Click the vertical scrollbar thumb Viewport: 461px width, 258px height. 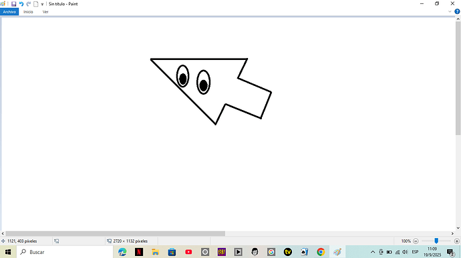[x=458, y=78]
